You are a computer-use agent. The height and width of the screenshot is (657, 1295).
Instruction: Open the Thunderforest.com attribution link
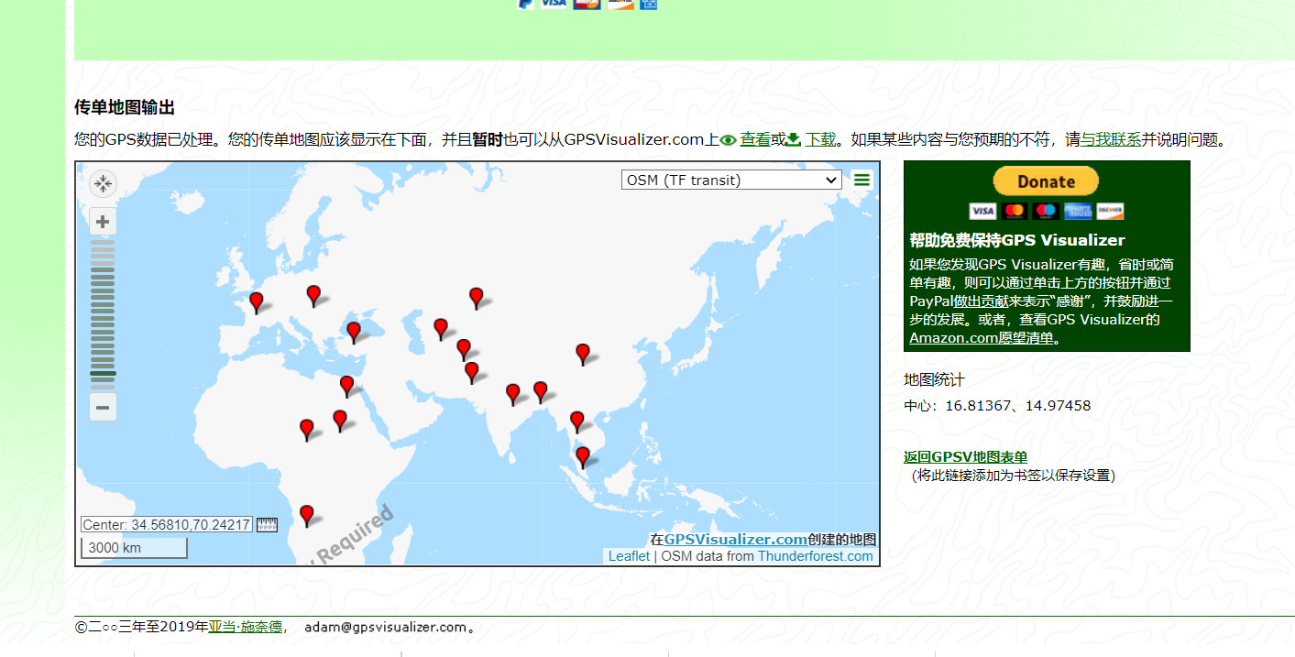click(x=815, y=556)
